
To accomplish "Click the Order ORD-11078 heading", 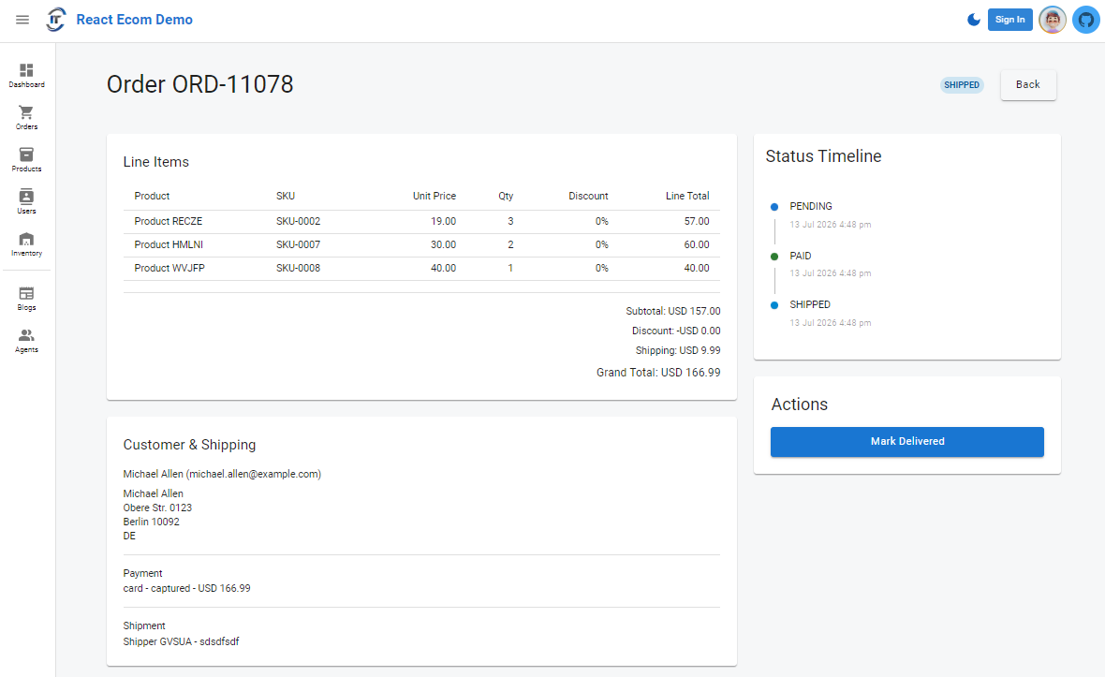I will [x=199, y=84].
